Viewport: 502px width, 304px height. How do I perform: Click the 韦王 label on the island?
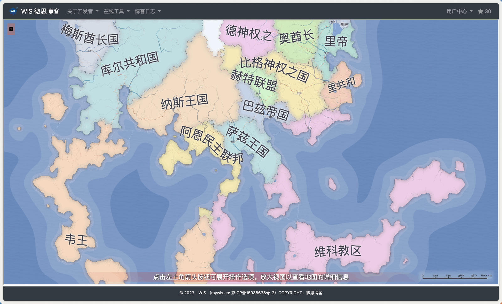[76, 240]
